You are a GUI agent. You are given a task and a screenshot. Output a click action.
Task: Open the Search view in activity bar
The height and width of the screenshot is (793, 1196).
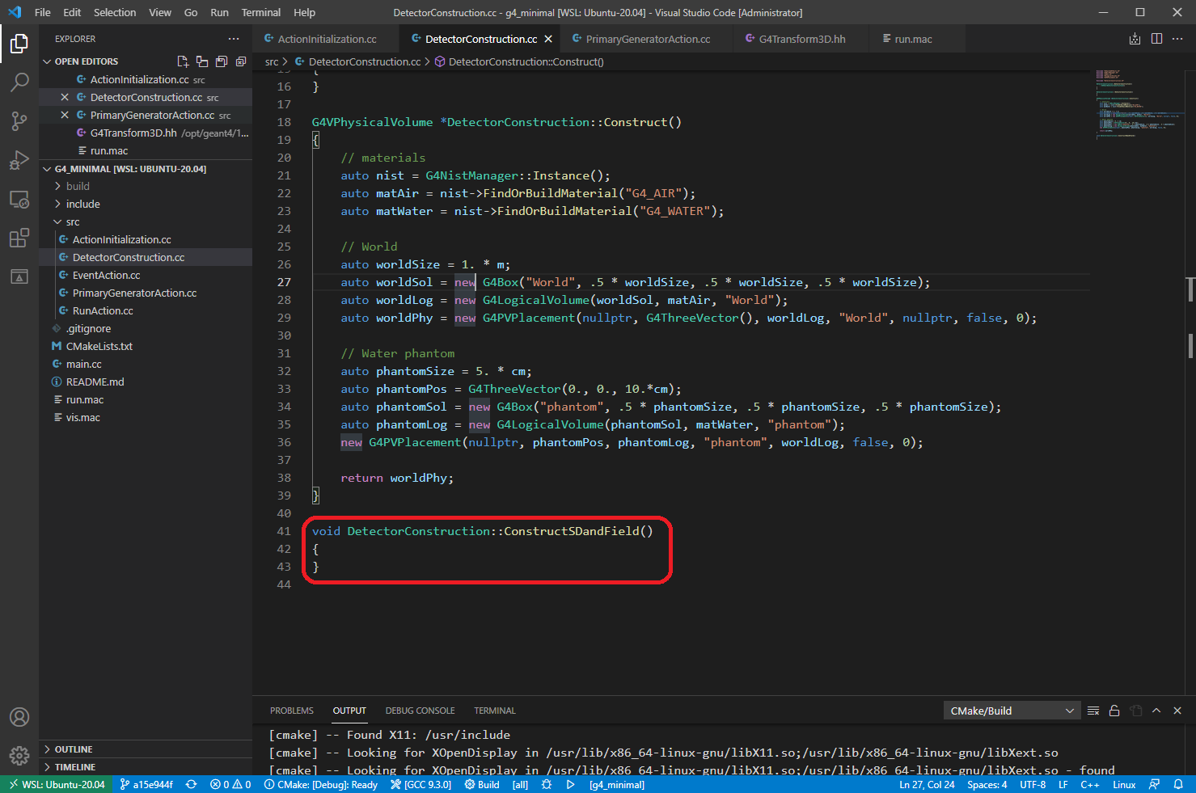(19, 82)
